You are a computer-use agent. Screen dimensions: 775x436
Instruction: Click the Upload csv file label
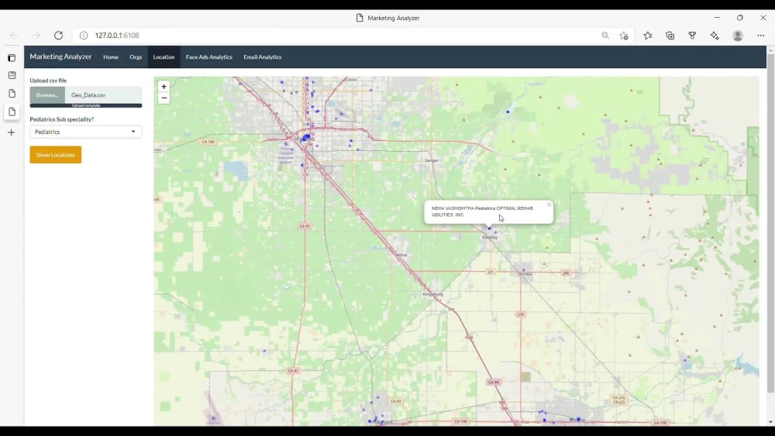point(48,81)
